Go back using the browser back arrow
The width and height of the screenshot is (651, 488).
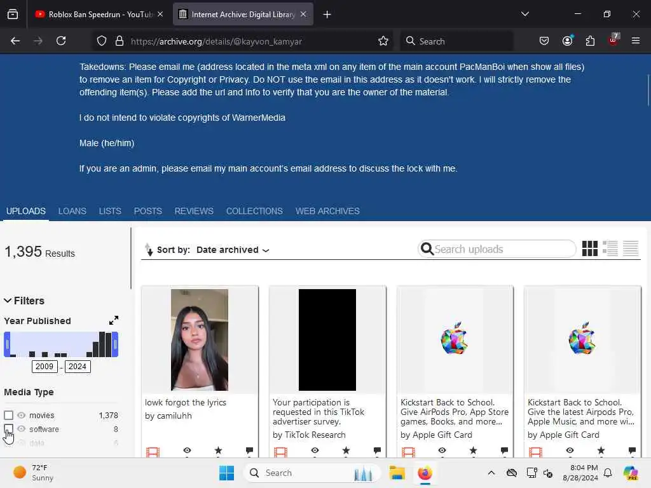(15, 41)
